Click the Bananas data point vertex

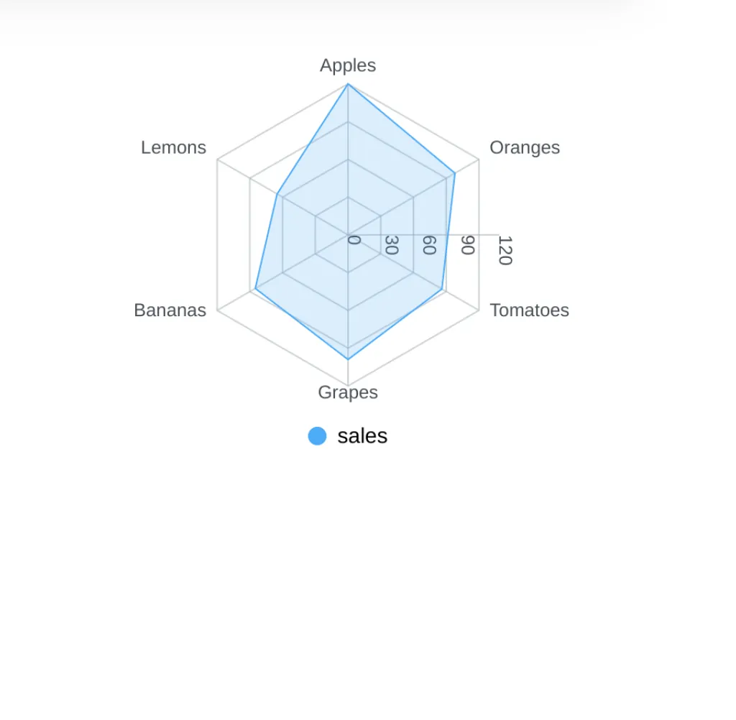click(x=255, y=289)
